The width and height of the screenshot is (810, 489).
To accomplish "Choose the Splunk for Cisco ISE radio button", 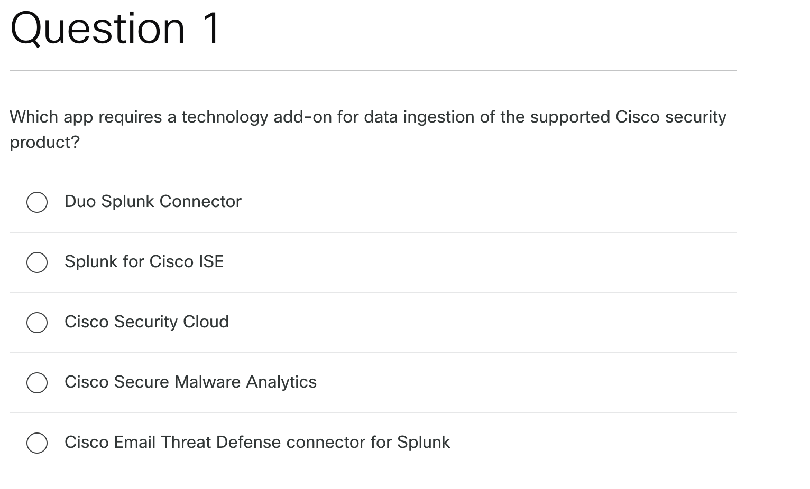I will pyautogui.click(x=37, y=262).
